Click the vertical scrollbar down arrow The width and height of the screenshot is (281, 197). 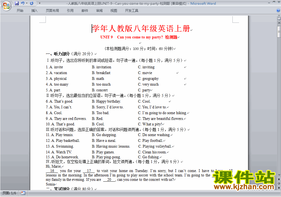click(x=279, y=175)
